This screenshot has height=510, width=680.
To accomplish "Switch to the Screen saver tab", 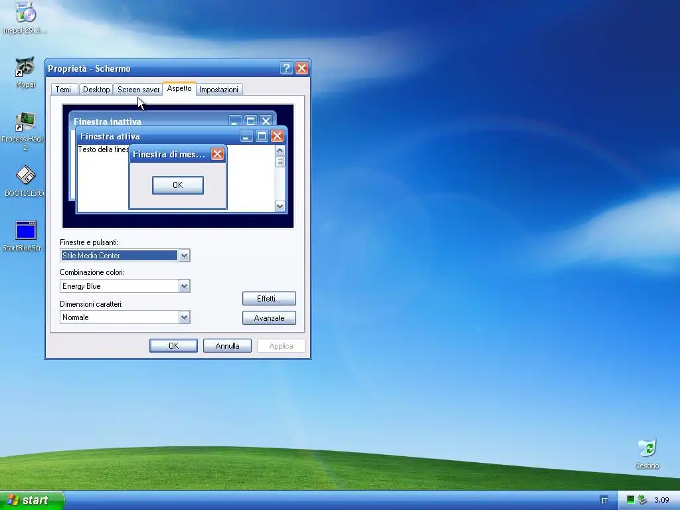I will click(139, 90).
